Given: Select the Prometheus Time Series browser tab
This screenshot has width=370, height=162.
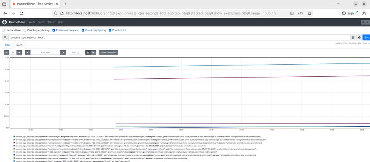Looking at the screenshot, I should (35, 4).
